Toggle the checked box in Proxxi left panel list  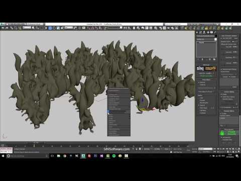coord(199,105)
